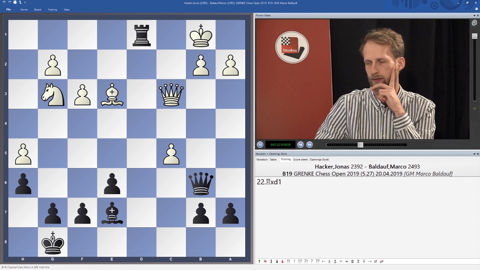Select the ∓ black better evaluation symbol
480x270 pixels.
(x=364, y=261)
